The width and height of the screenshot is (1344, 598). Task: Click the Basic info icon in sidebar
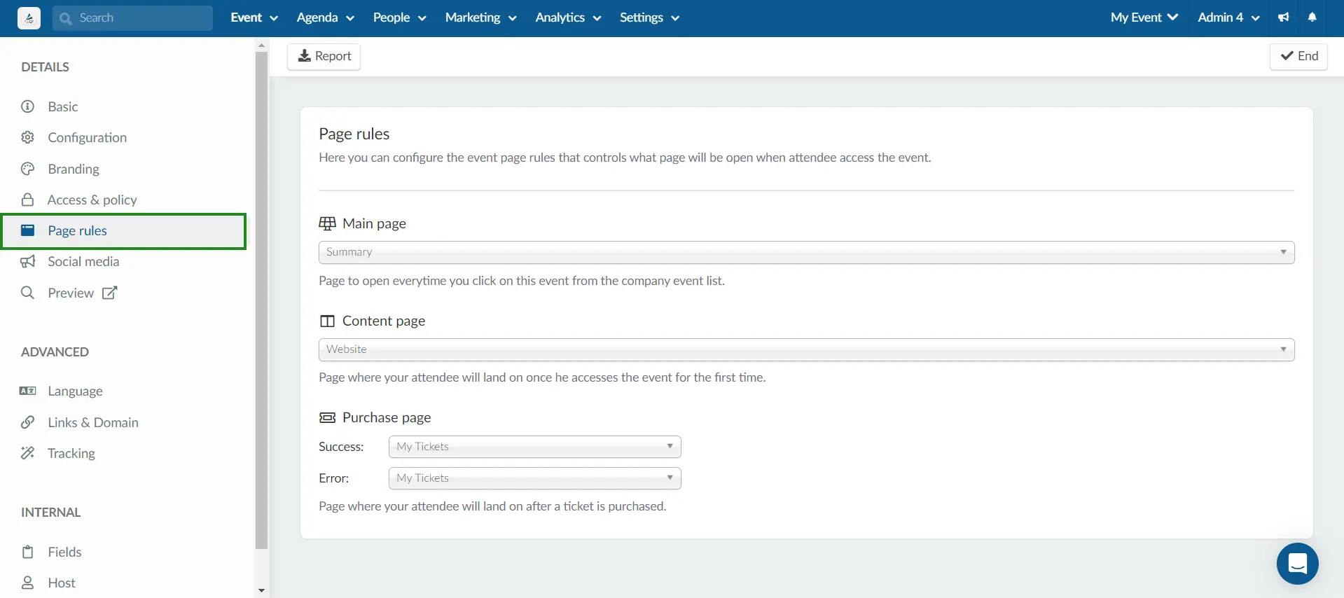pyautogui.click(x=28, y=106)
